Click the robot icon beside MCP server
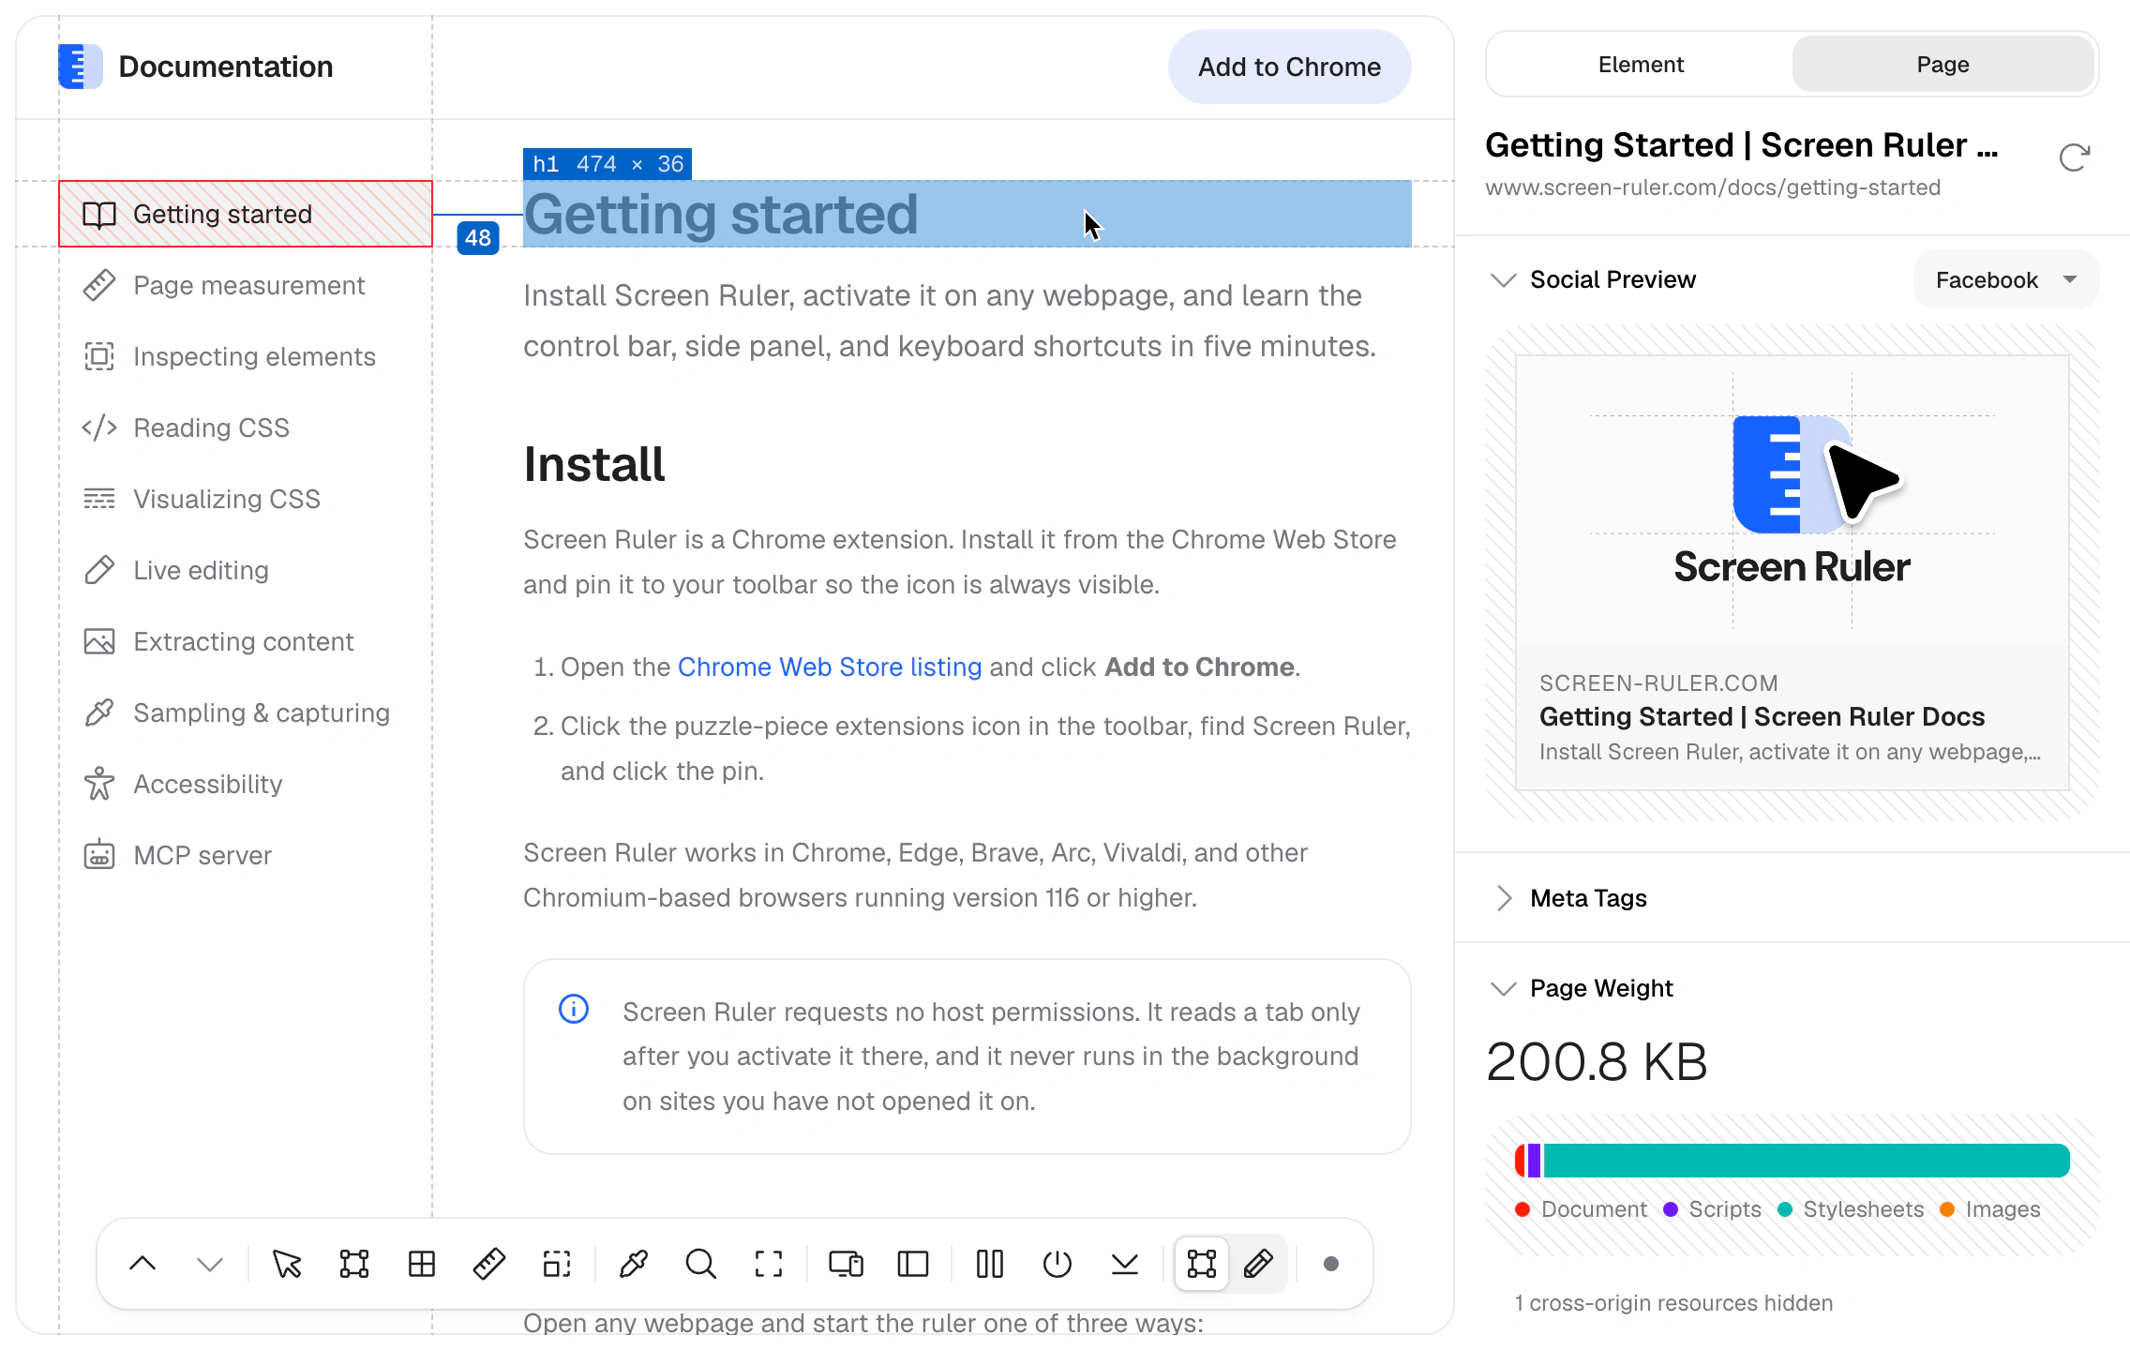Screen dimensions: 2130x1350 [x=99, y=855]
